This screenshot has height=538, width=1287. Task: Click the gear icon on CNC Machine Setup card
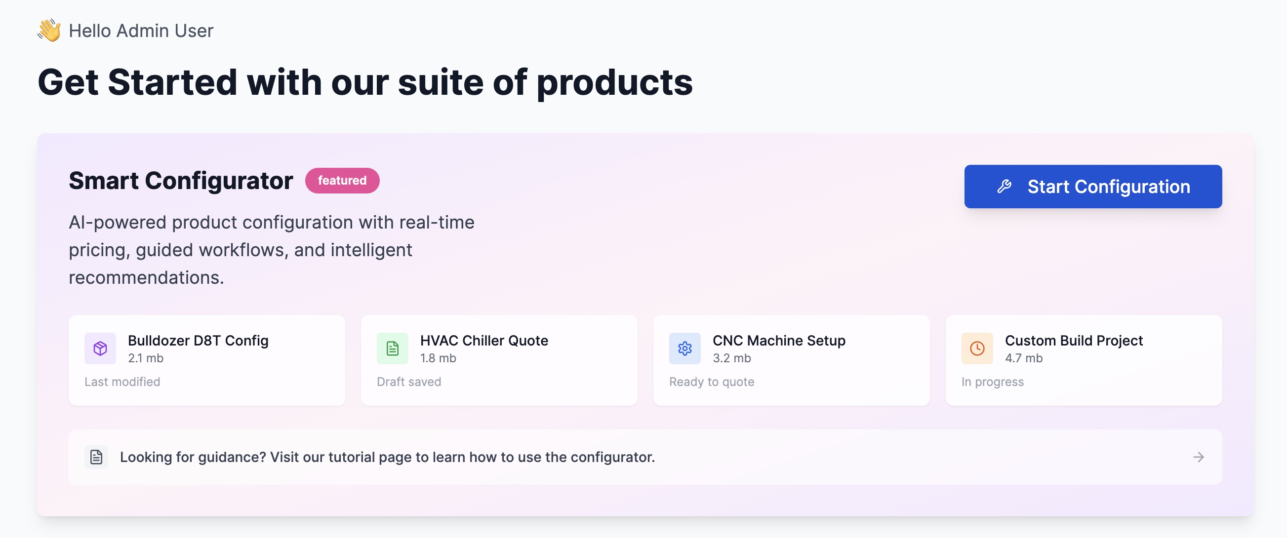pos(684,348)
